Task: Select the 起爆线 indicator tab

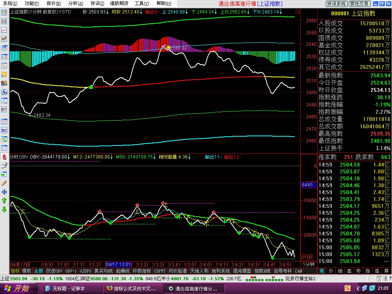Action: pyautogui.click(x=122, y=271)
